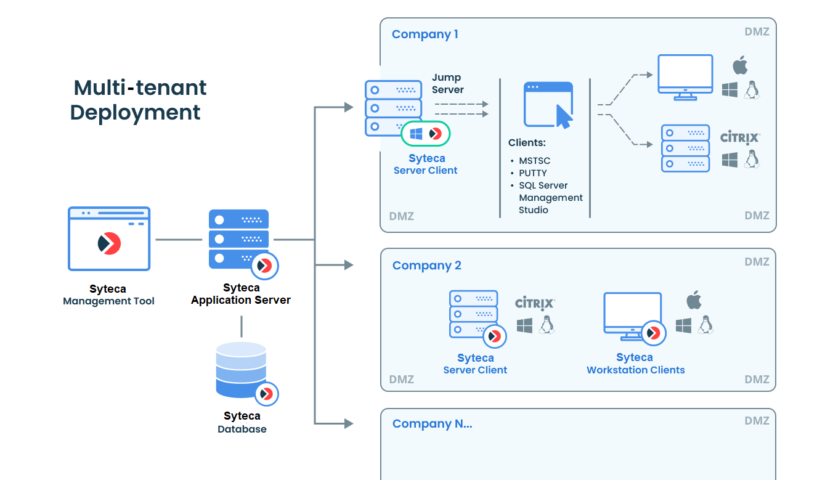Image resolution: width=825 pixels, height=480 pixels.
Task: Click the Multi-tenant Deployment title
Action: tap(139, 100)
